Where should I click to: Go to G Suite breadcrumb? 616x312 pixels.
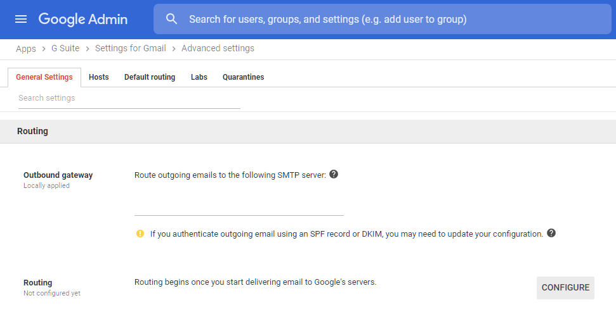(x=65, y=48)
